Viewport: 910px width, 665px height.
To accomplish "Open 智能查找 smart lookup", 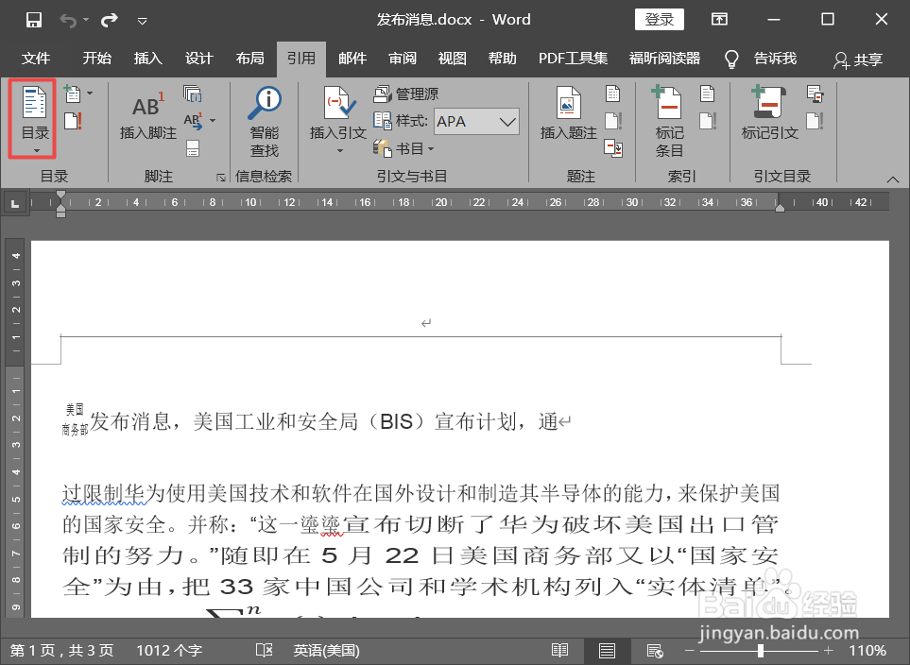I will (264, 122).
